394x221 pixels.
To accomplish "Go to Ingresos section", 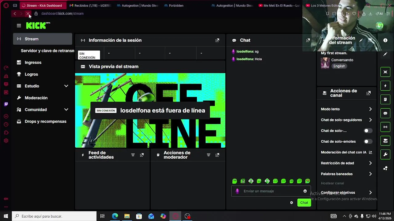I will pyautogui.click(x=43, y=62).
